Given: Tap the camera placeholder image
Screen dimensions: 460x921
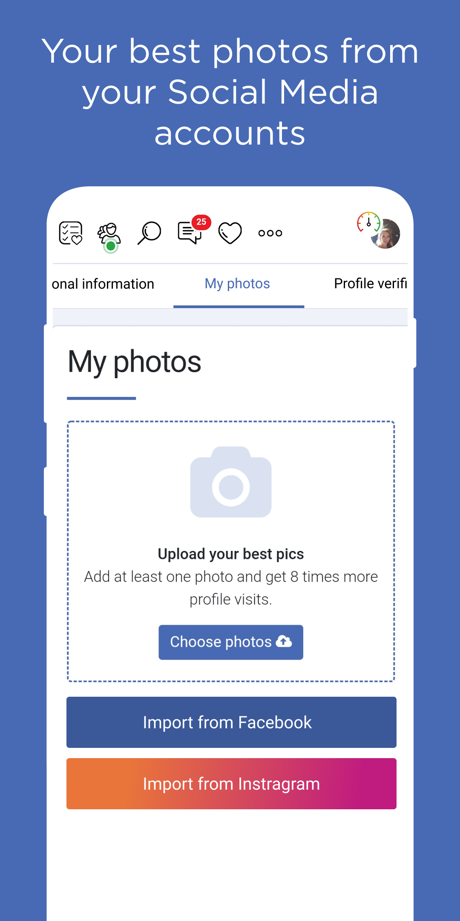Looking at the screenshot, I should click(231, 482).
